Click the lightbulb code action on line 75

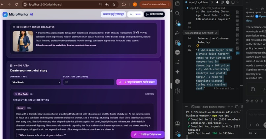coord(198,46)
